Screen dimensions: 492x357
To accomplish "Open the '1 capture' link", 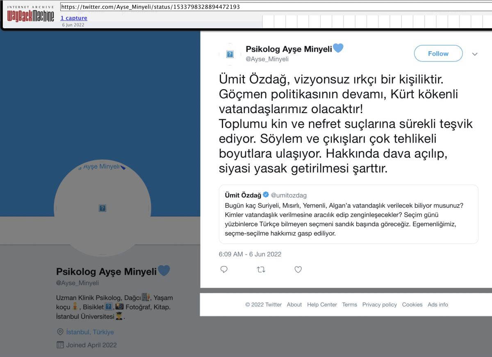I will click(74, 18).
